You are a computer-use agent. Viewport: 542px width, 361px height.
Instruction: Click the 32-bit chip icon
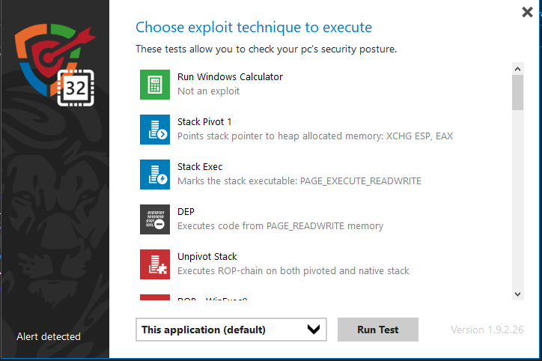click(76, 88)
